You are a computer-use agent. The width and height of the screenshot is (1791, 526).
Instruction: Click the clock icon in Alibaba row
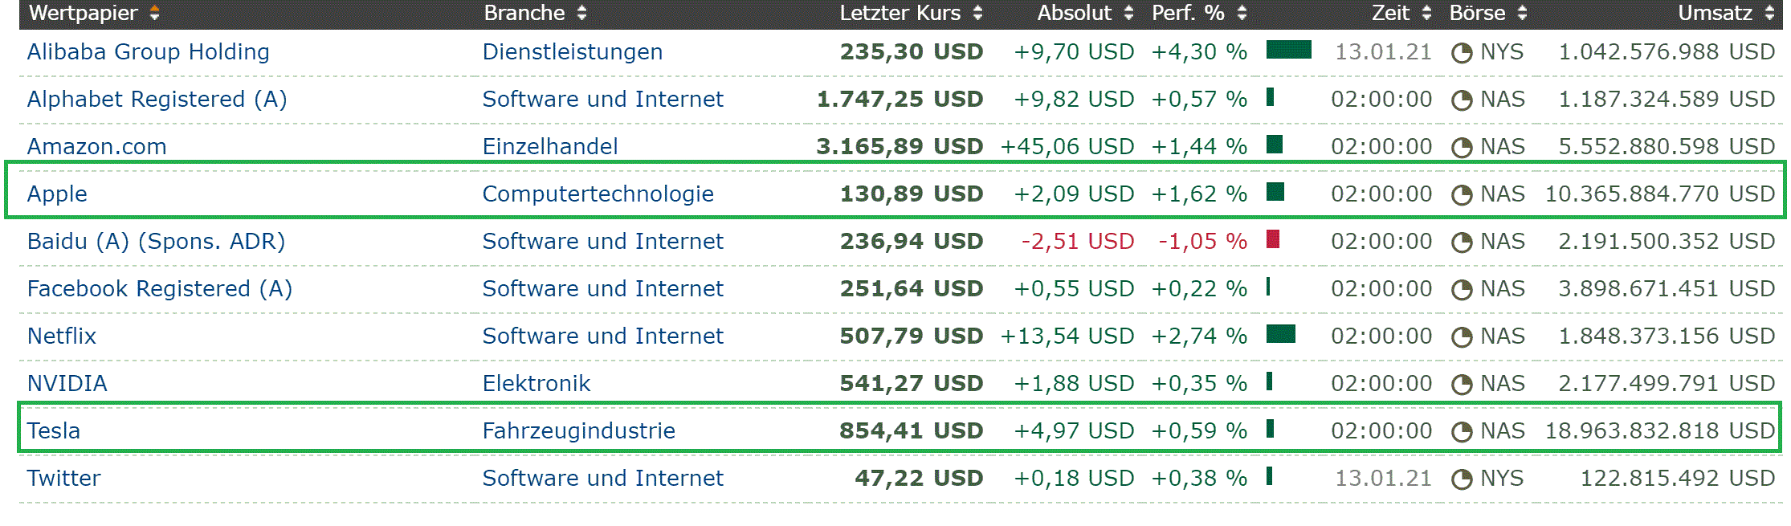[x=1462, y=53]
